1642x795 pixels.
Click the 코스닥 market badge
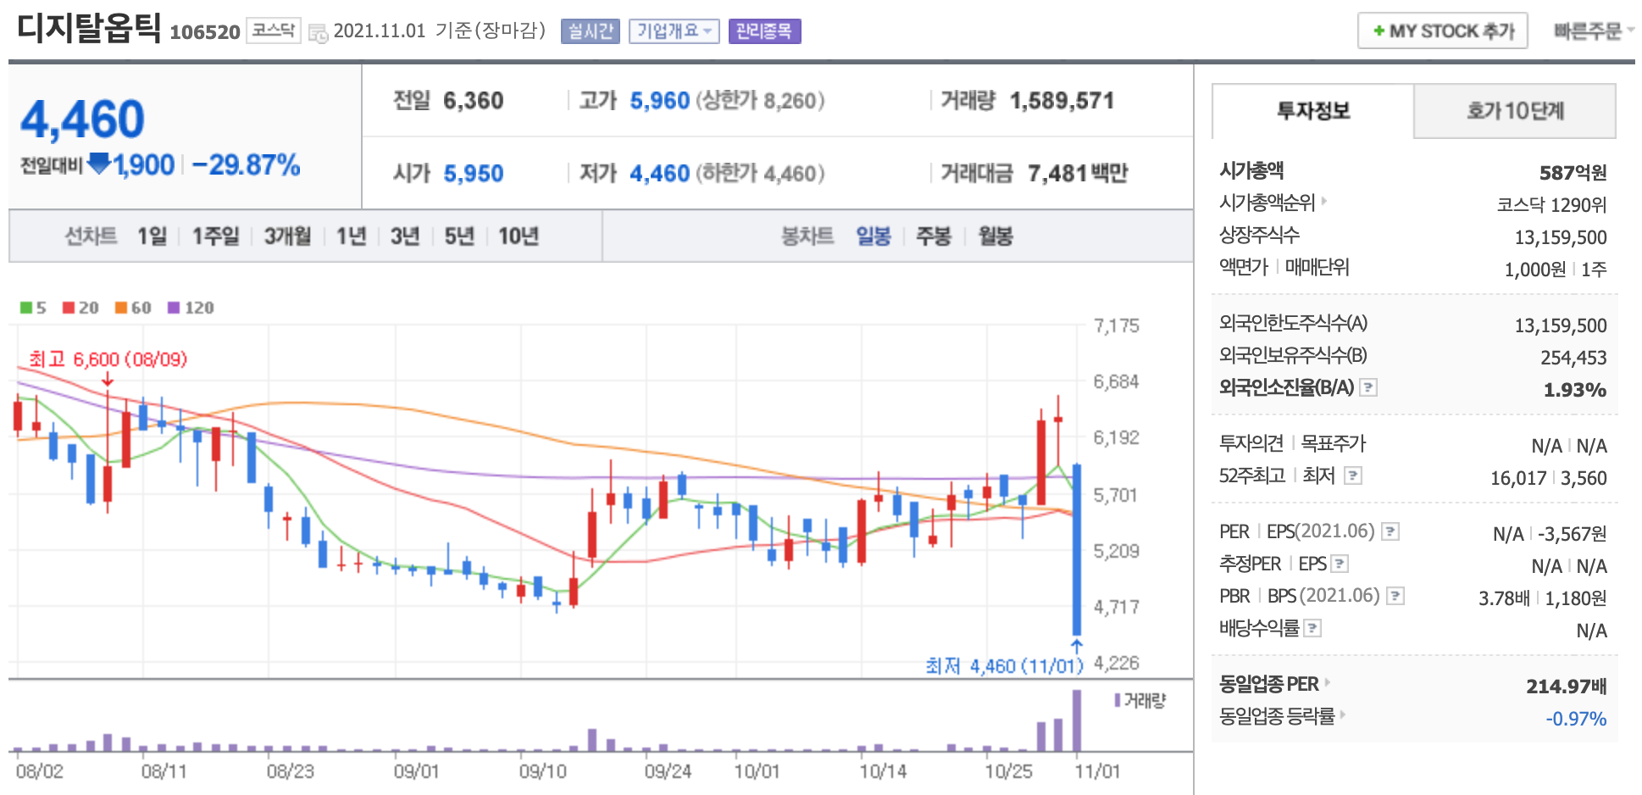coord(274,31)
